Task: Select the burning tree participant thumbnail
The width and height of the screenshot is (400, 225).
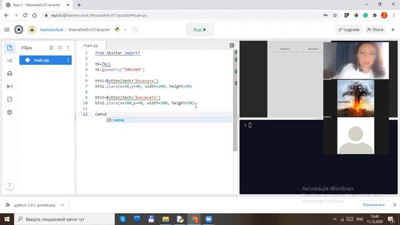Action: click(356, 98)
